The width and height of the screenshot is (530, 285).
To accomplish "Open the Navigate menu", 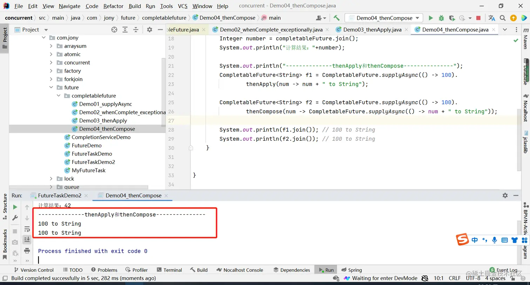I will pos(69,6).
